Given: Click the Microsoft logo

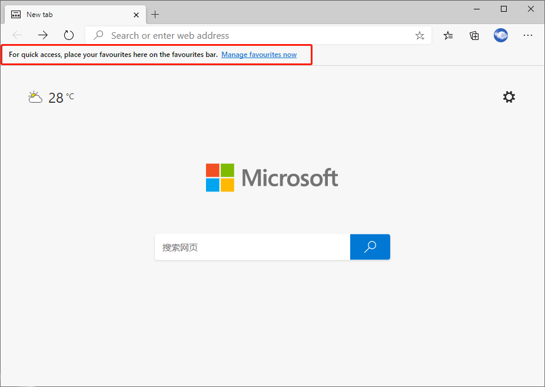Looking at the screenshot, I should (x=272, y=177).
